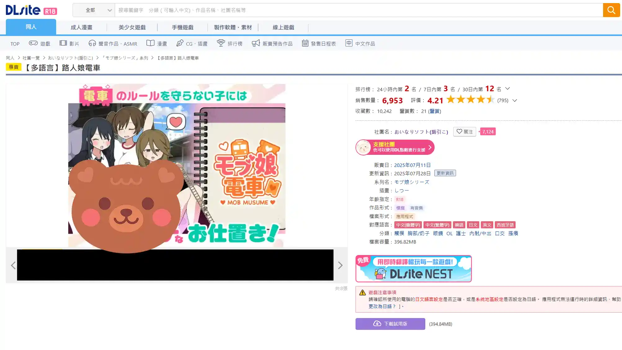Screen dimensions: 622x350
Task: Go to TOP in the sub navigation
Action: [15, 44]
